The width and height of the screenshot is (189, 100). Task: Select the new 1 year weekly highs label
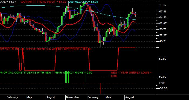(x=46, y=72)
